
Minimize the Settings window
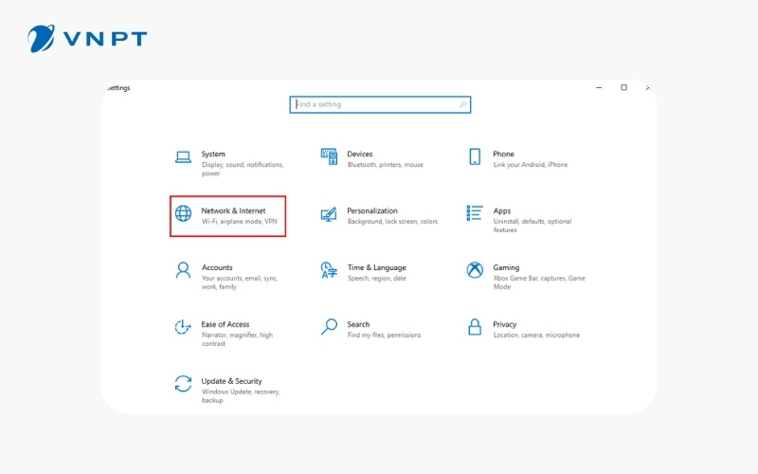coord(600,87)
